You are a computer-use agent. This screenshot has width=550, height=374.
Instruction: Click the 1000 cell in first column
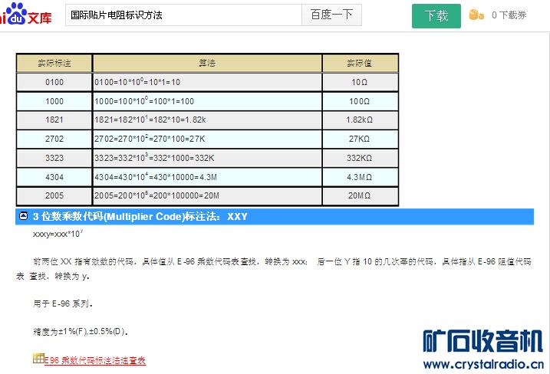[x=54, y=101]
